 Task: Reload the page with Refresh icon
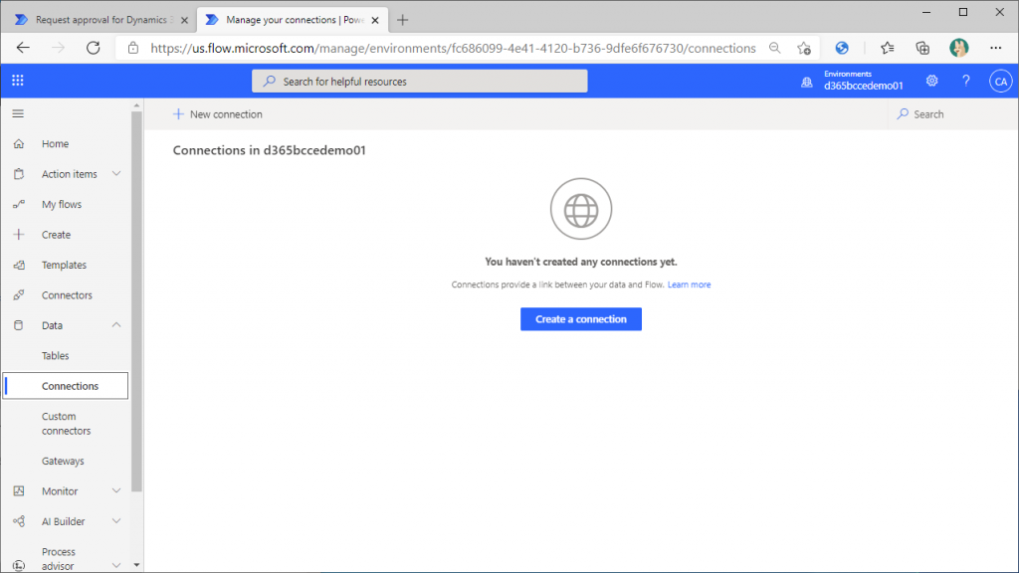coord(93,48)
